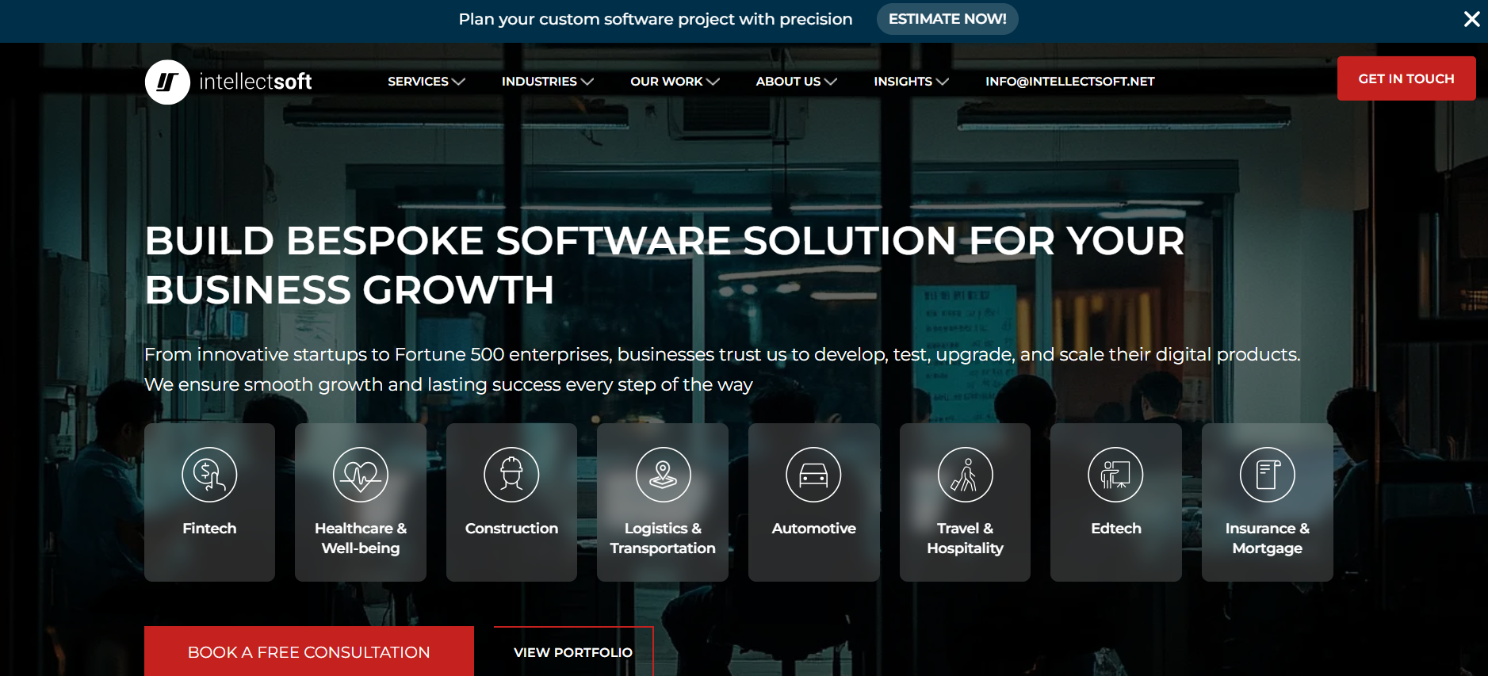
Task: Open the View Portfolio link
Action: point(573,651)
